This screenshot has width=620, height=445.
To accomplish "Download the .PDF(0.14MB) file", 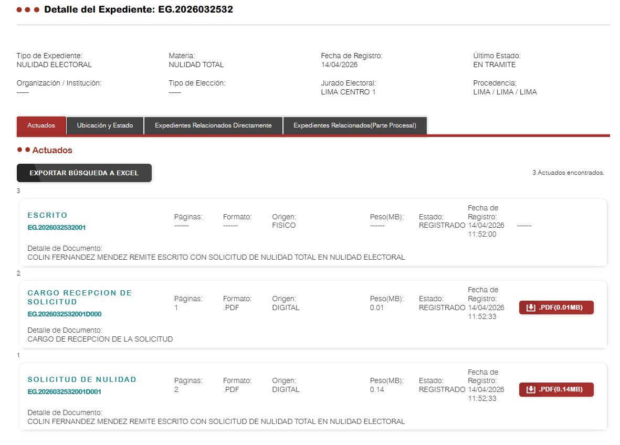I will pyautogui.click(x=556, y=389).
